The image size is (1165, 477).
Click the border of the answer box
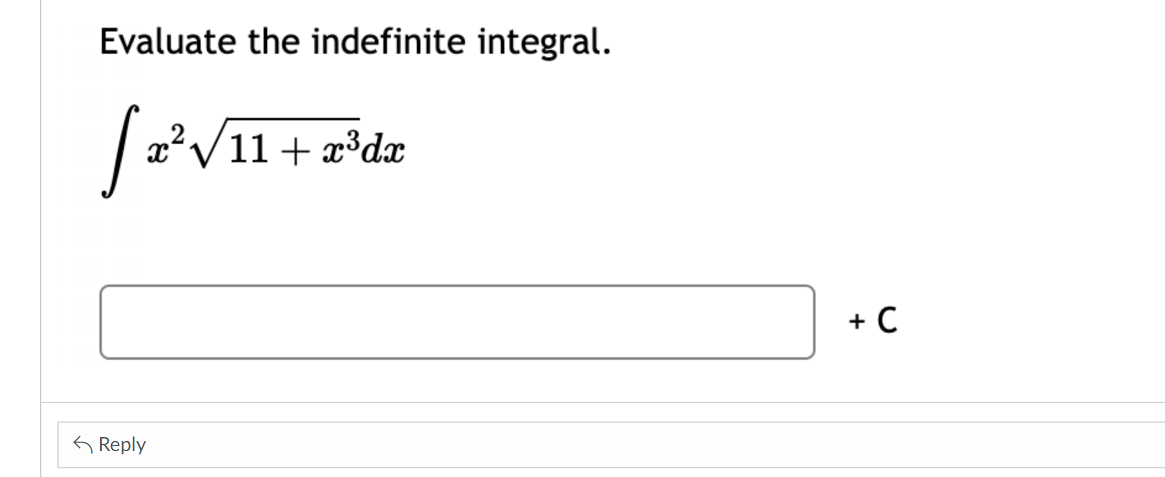[457, 286]
